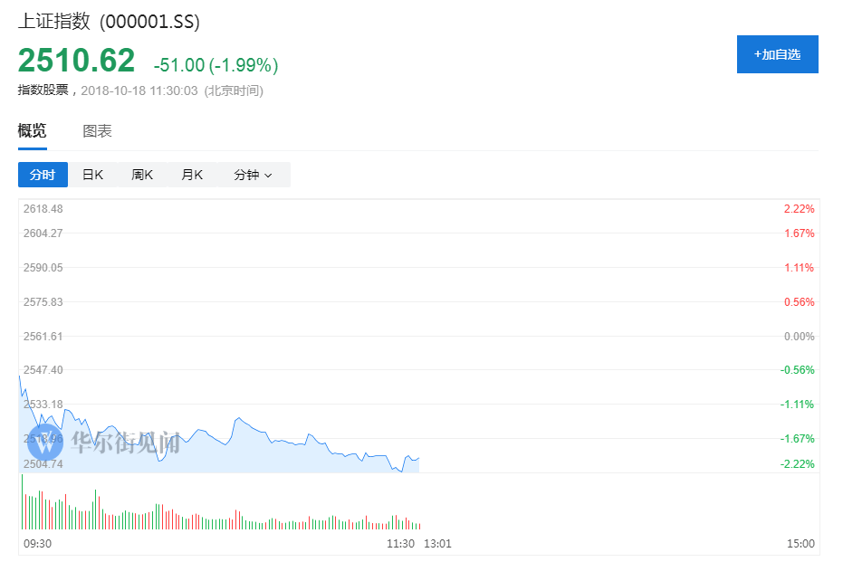Switch chart to 周K view

pos(142,175)
